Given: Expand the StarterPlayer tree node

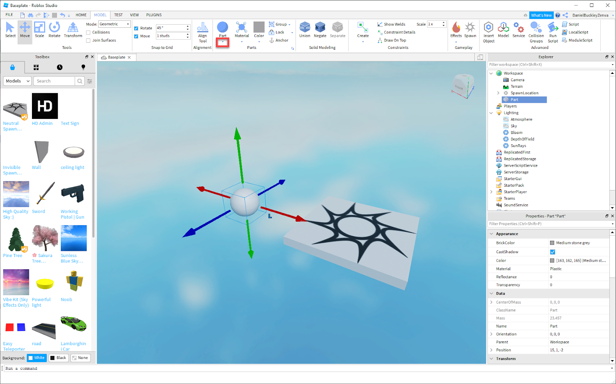Looking at the screenshot, I should pos(491,192).
